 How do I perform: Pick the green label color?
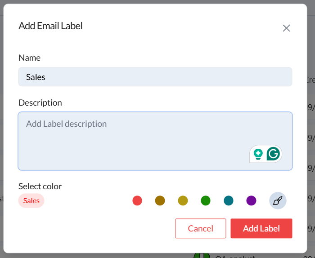[206, 201]
